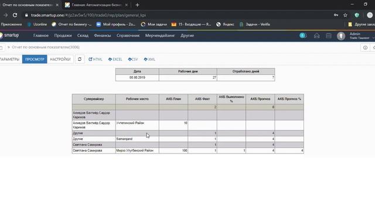
Task: Click the smartup logo
Action: tap(9, 35)
